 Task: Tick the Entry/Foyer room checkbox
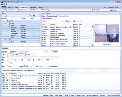10,27
